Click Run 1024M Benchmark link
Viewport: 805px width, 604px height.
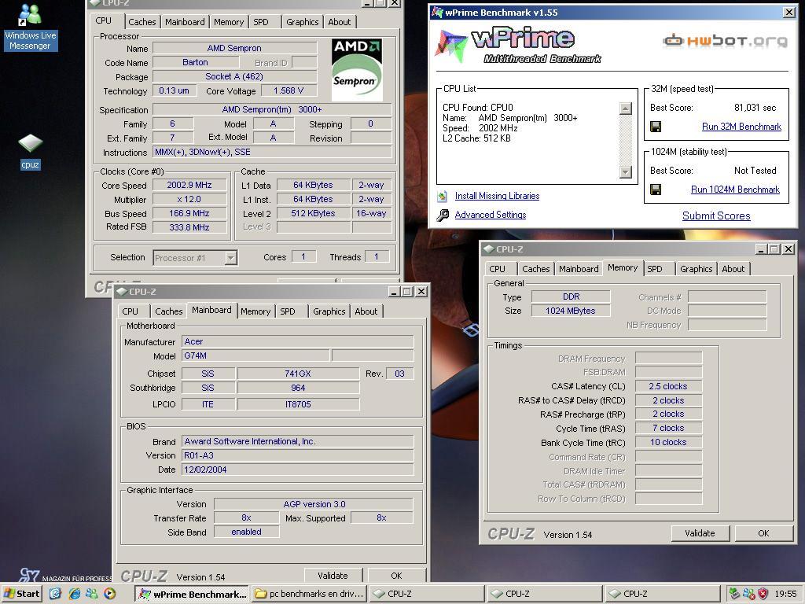[735, 190]
